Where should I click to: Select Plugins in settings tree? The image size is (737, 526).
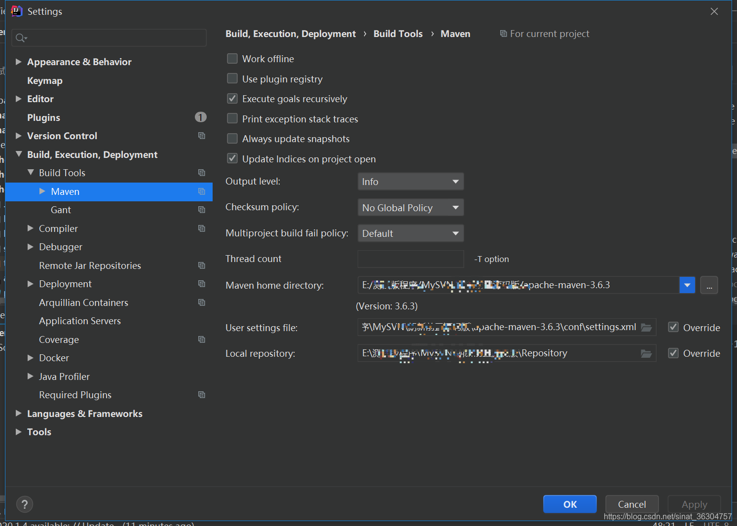click(x=43, y=117)
